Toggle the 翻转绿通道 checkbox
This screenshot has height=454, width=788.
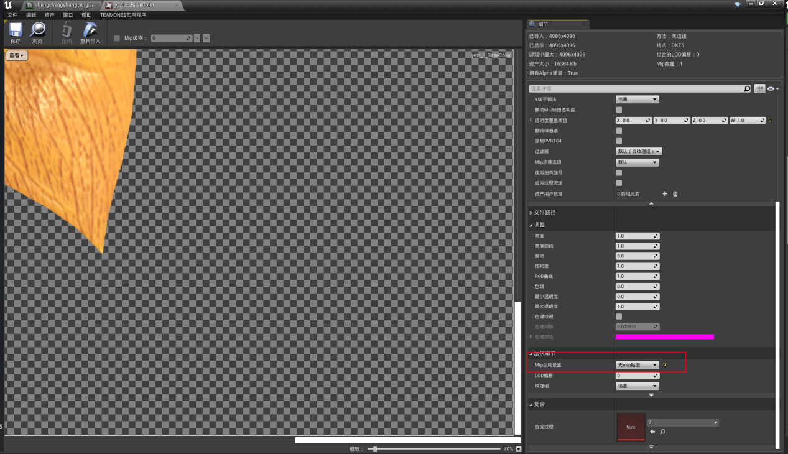[619, 131]
